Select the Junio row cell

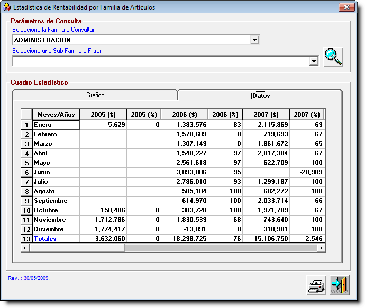(56, 172)
